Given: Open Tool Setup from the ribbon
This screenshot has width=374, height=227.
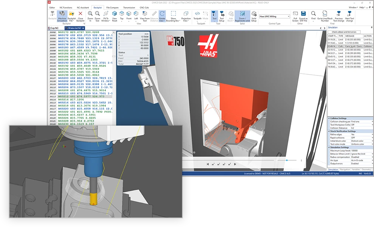Looking at the screenshot, I should tap(222, 16).
